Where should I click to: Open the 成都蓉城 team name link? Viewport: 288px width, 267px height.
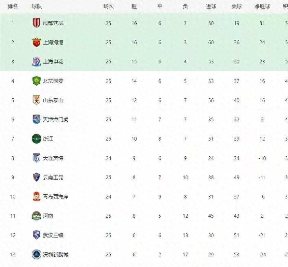coord(53,23)
